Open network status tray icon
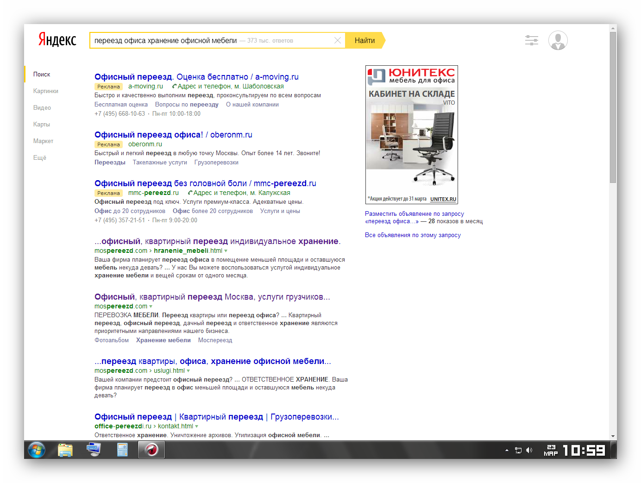 pyautogui.click(x=518, y=450)
